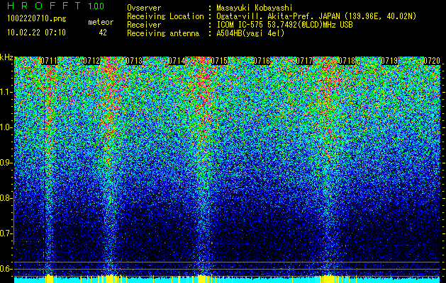Click the 0716 time marker

[x=262, y=61]
